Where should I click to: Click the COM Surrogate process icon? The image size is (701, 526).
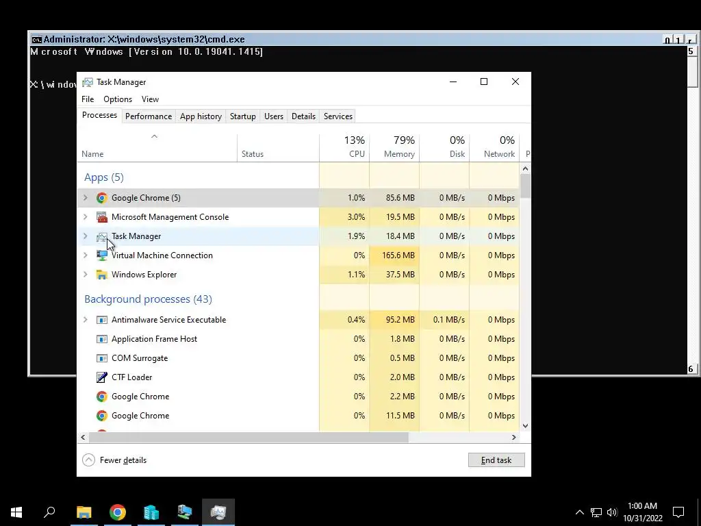[102, 358]
